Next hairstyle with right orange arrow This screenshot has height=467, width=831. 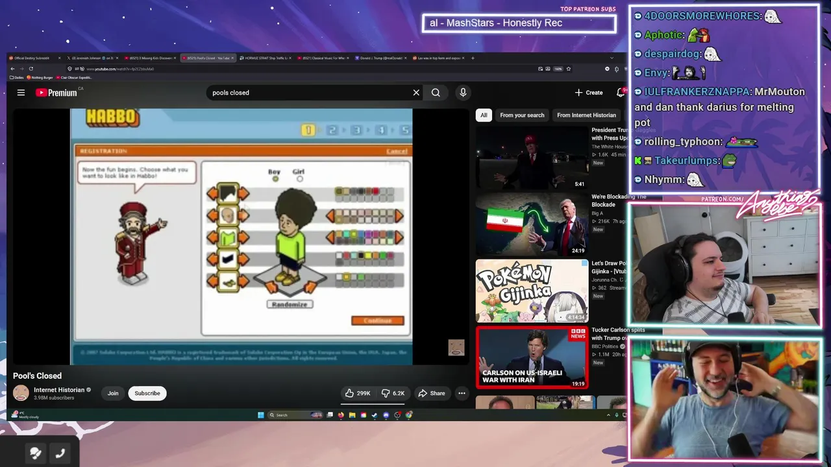(x=243, y=193)
